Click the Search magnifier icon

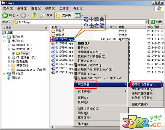pos(43,15)
